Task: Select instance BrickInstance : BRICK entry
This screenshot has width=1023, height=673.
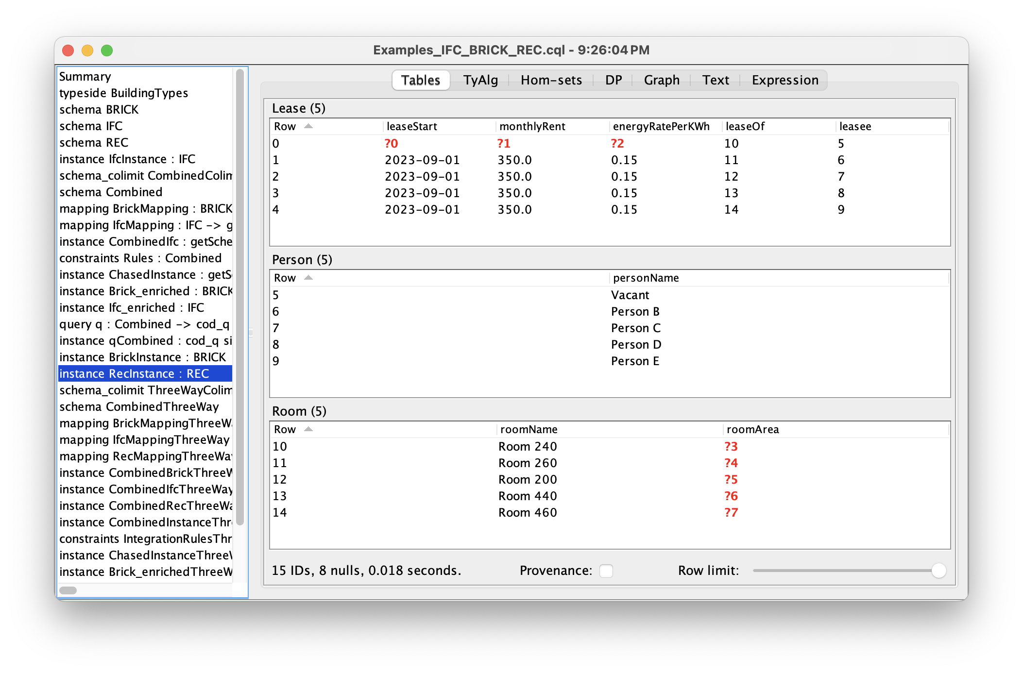Action: pos(142,357)
